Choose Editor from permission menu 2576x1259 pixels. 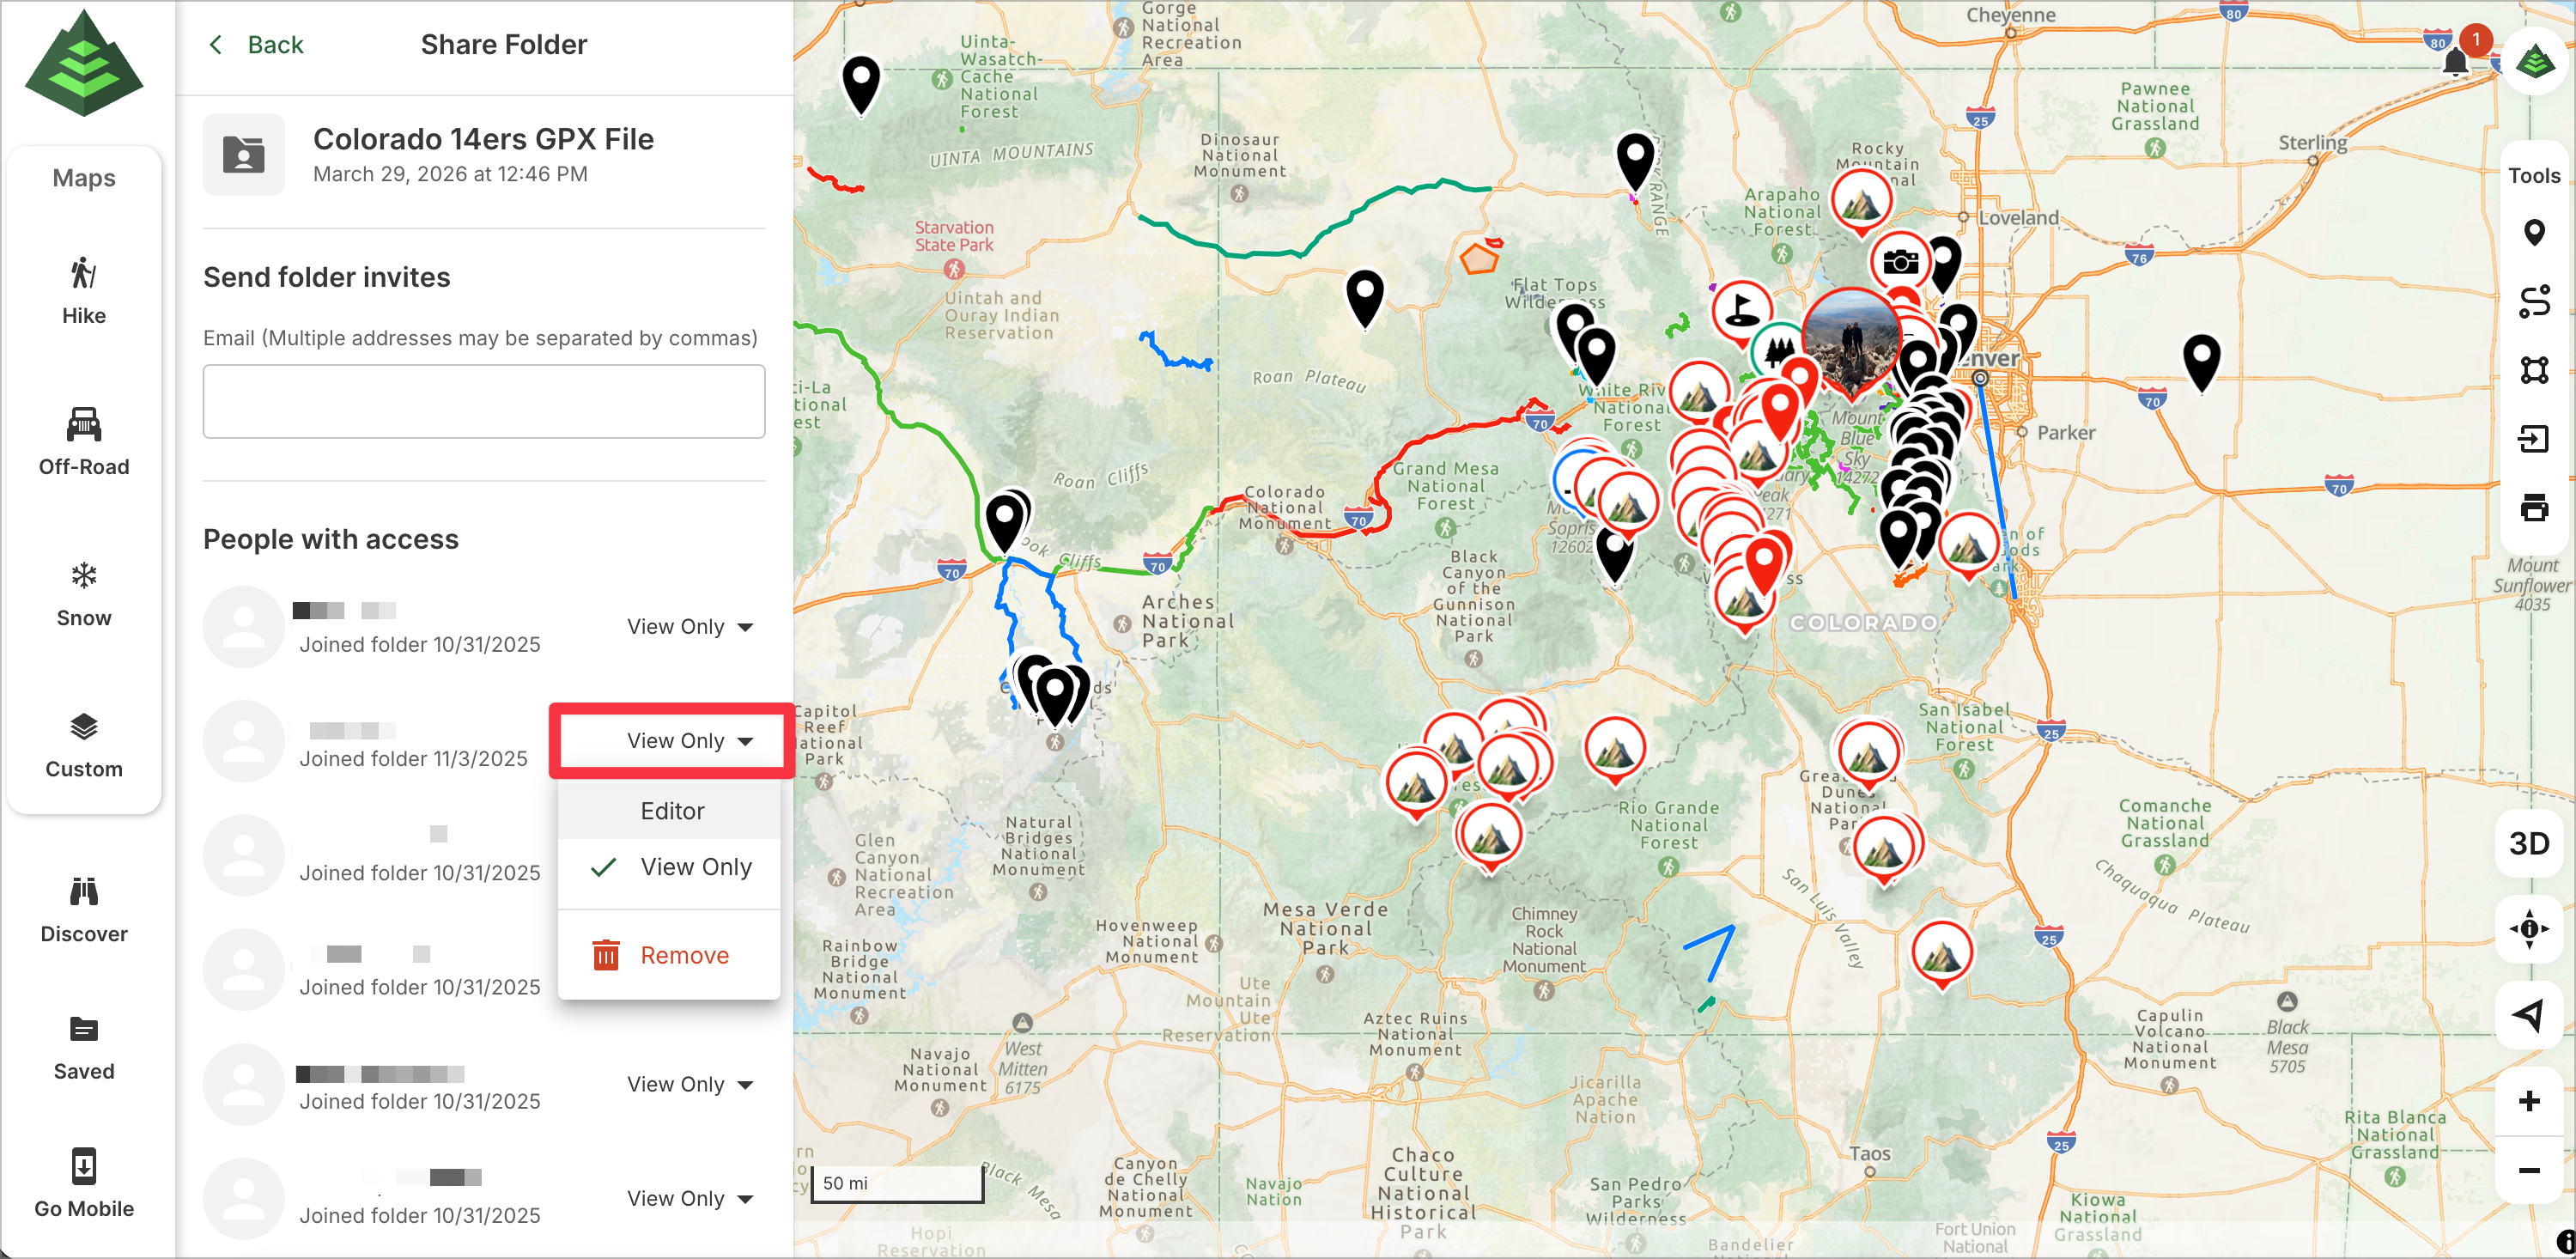(672, 811)
